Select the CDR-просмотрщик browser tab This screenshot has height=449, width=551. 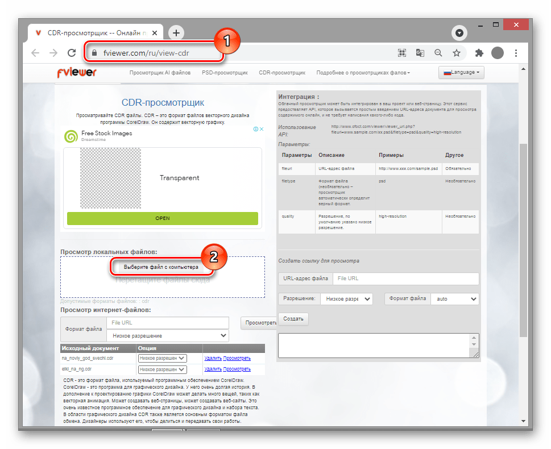tap(95, 33)
